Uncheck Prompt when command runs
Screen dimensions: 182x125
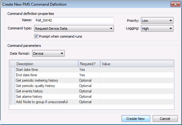(x=36, y=36)
